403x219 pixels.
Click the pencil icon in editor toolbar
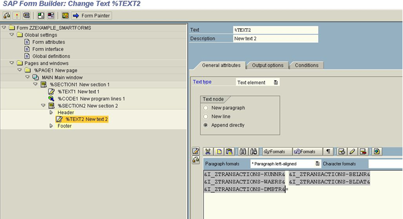tap(353, 152)
